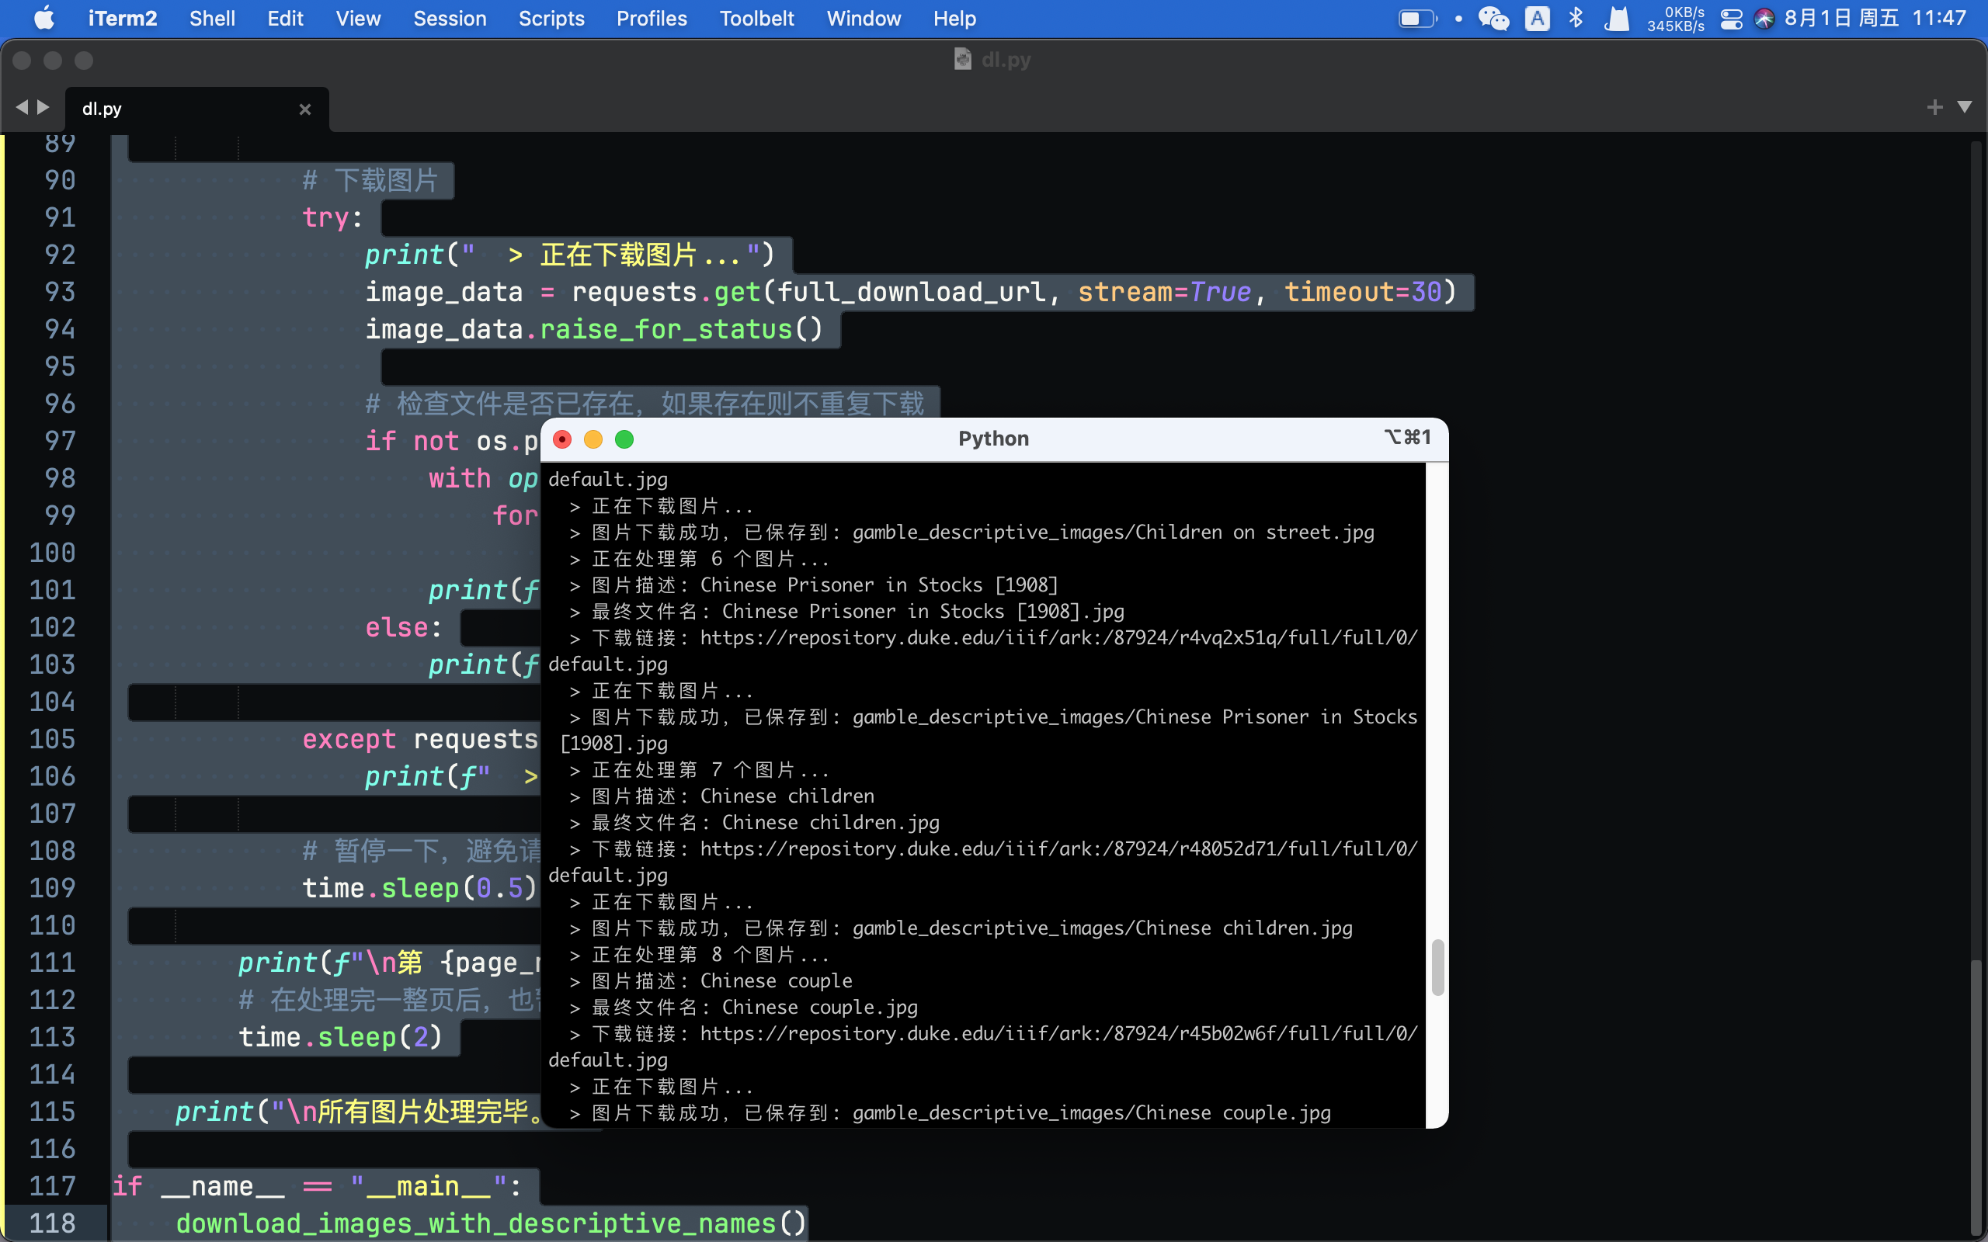
Task: Add a new tab with plus icon
Action: point(1934,108)
